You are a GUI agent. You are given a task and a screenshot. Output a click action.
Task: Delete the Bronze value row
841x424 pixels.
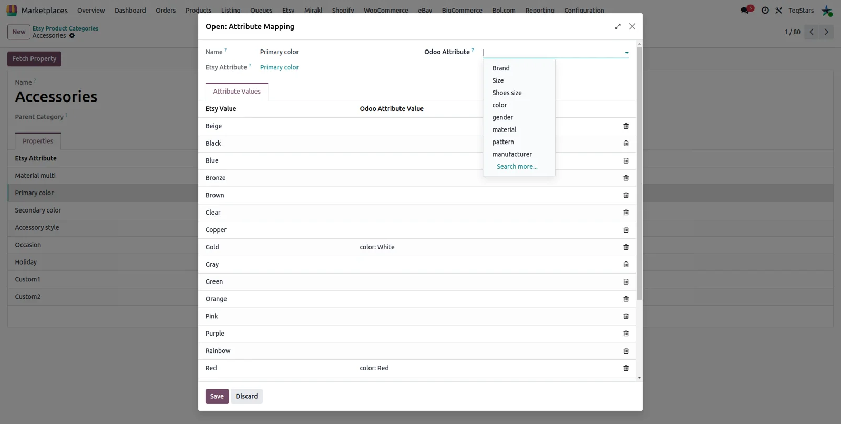(x=625, y=178)
